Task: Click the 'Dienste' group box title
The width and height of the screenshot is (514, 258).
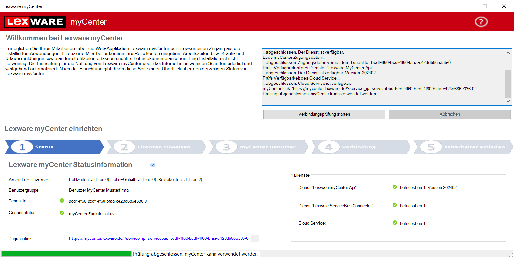Action: 302,175
